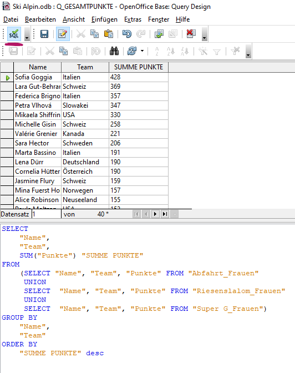Click the Refresh data icon

click(x=132, y=51)
